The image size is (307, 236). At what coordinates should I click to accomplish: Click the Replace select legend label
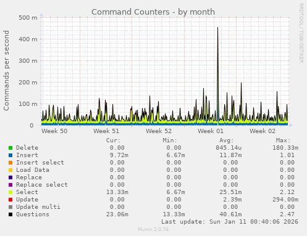42,185
